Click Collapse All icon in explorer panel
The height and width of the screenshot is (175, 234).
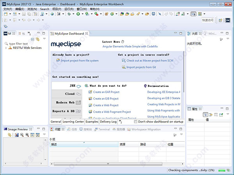[x=32, y=39]
